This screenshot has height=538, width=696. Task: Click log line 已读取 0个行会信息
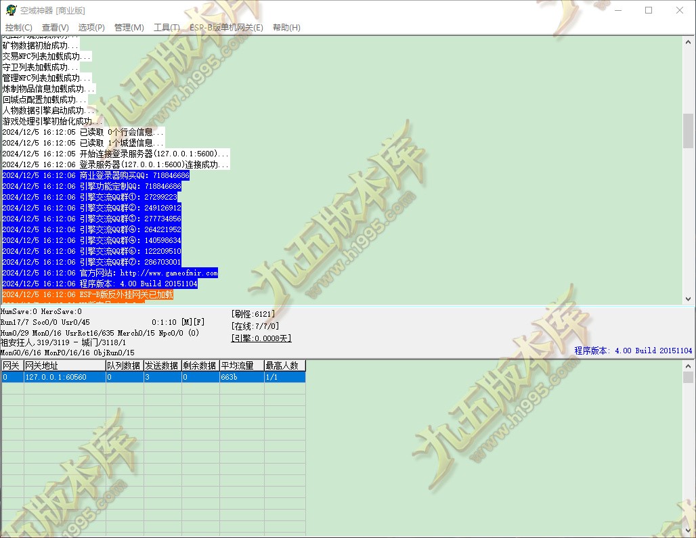[83, 132]
